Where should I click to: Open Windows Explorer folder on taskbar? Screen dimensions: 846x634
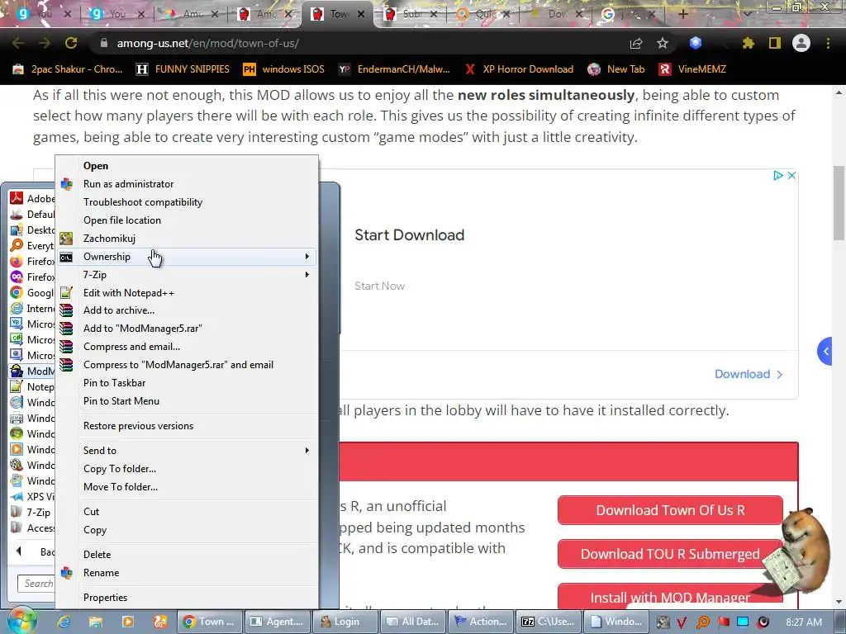tap(96, 622)
